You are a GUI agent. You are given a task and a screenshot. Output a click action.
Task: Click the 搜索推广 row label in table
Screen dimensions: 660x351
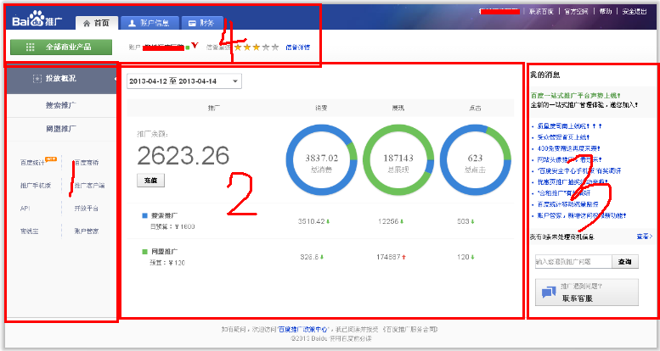pos(164,215)
